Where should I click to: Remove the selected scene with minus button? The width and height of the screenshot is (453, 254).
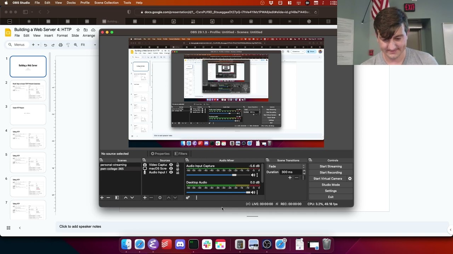click(x=108, y=198)
